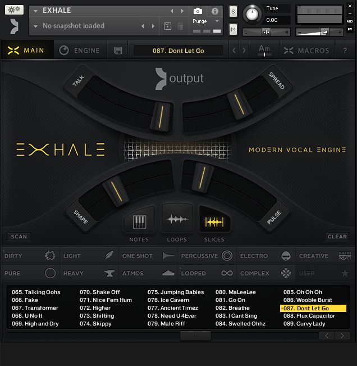The image size is (357, 366).
Task: Expand the snapshot dropdown arrow
Action: coord(35,26)
